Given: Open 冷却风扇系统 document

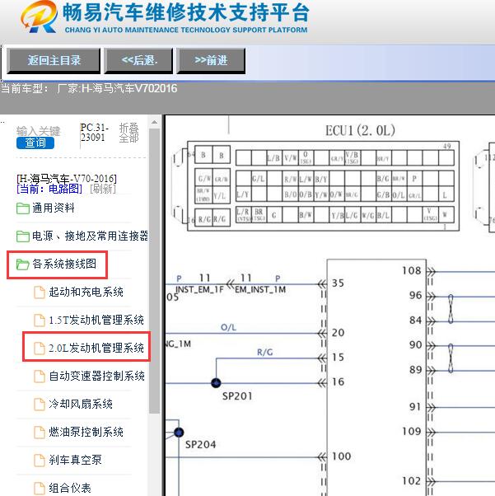Looking at the screenshot, I should [x=81, y=404].
